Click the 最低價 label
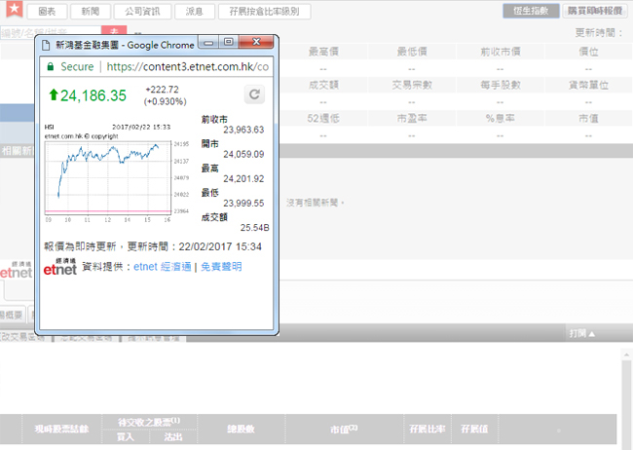 tap(412, 52)
